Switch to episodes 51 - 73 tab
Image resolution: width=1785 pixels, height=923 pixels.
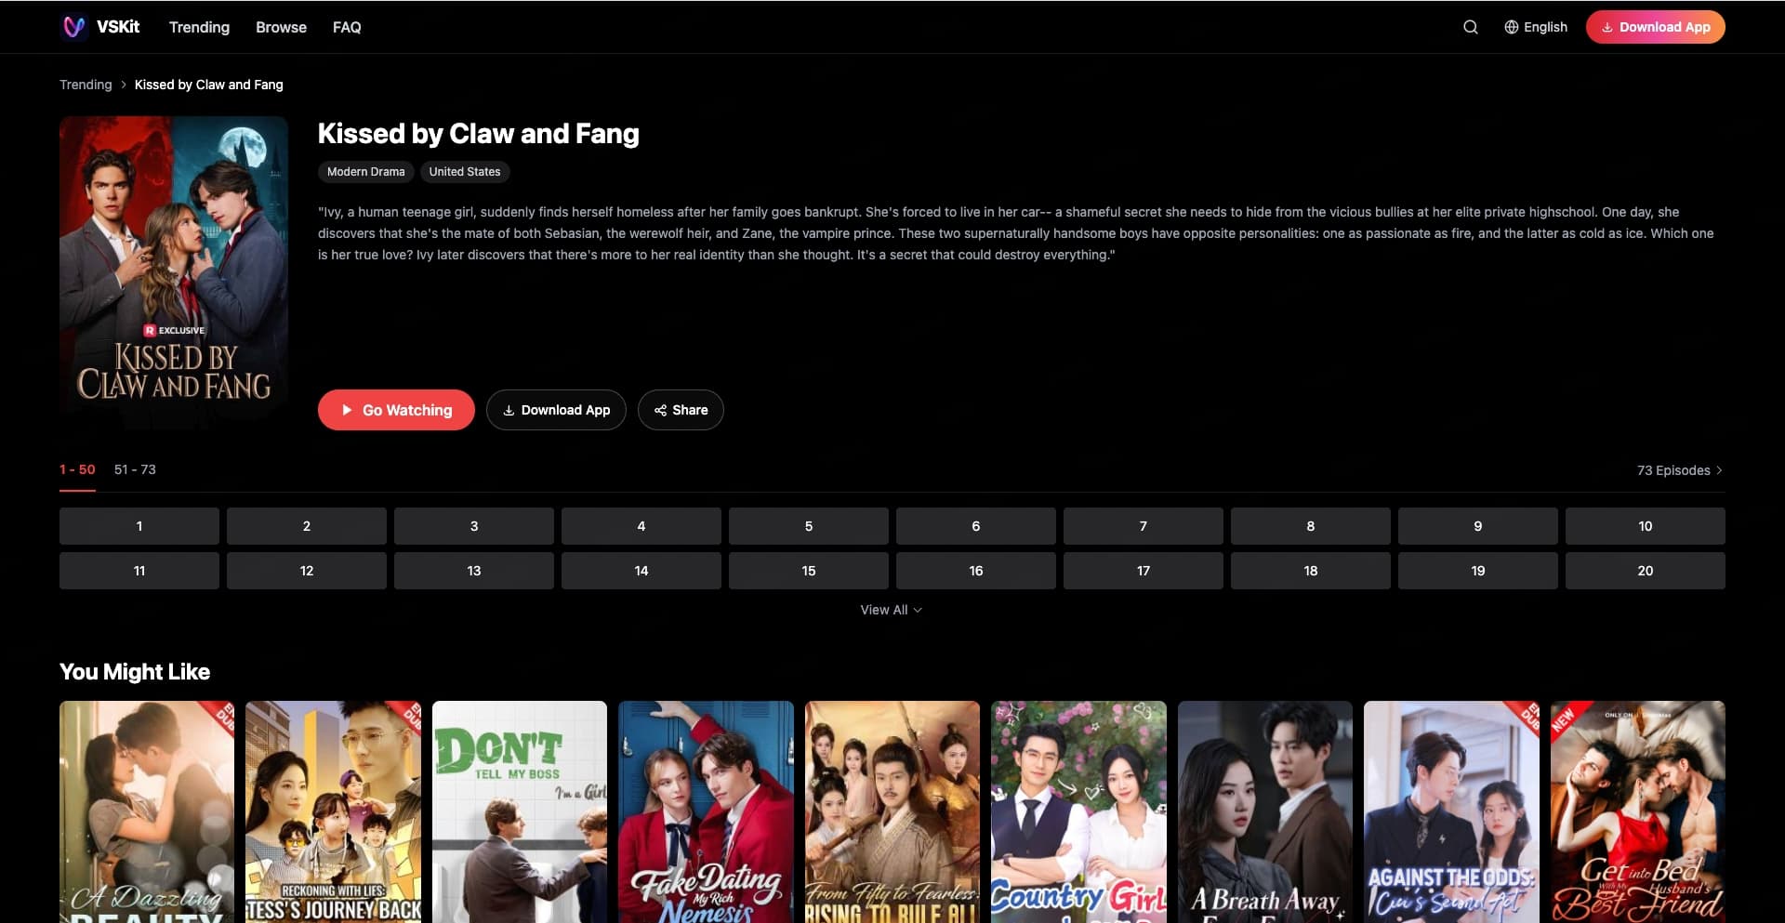[x=135, y=470]
